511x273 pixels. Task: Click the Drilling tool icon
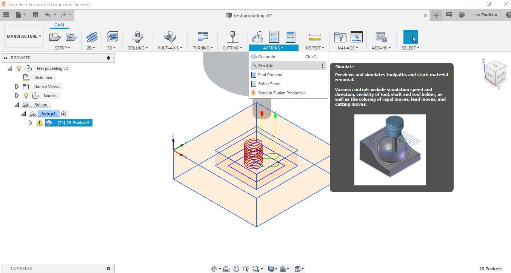coord(137,37)
